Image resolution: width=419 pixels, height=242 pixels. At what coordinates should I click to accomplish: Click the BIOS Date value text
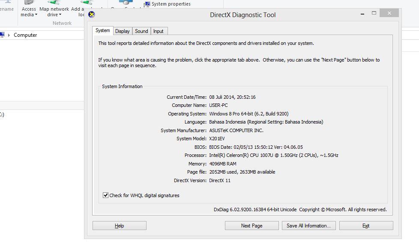256,147
